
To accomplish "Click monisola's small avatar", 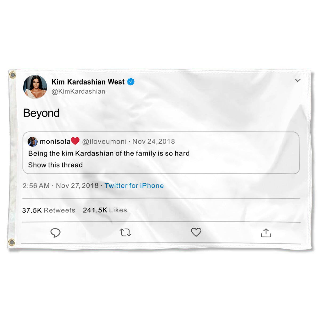I will coord(33,142).
